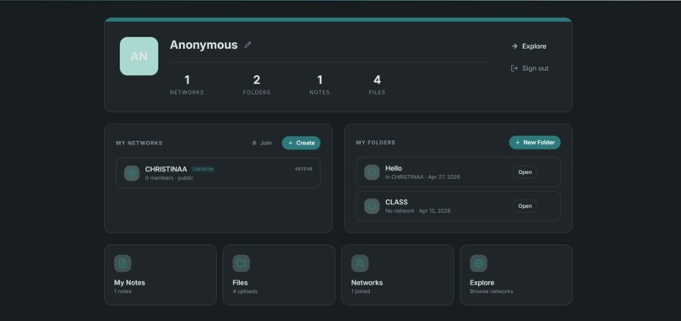Click the arrow icon beside Explore
681x321 pixels.
point(515,46)
